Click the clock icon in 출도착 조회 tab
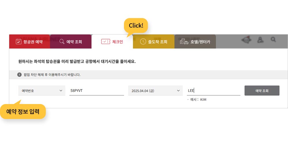The height and width of the screenshot is (146, 288). (x=143, y=42)
